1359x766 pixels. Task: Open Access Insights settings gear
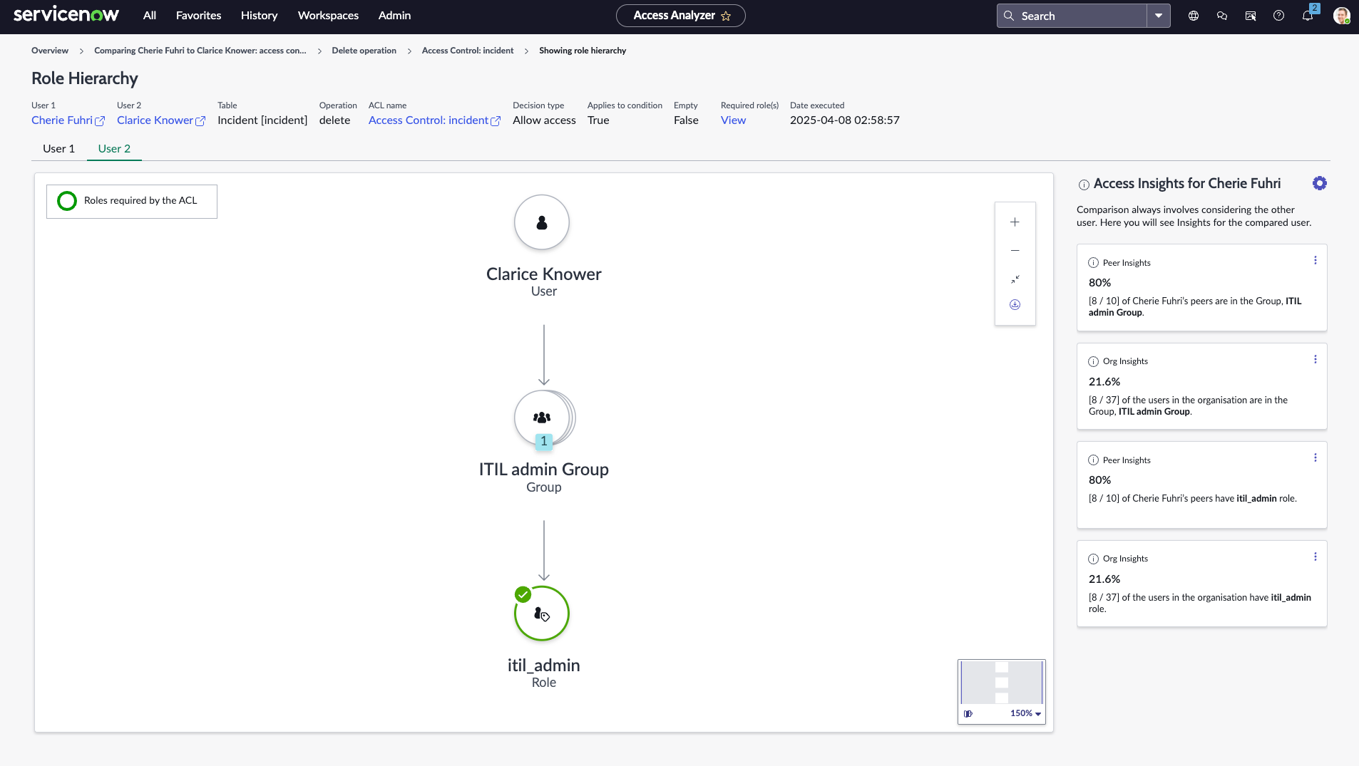click(1320, 183)
